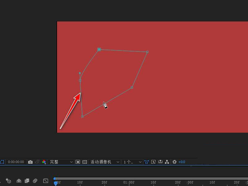Open the color channel display menu
Viewport: 248px width, 186px height.
point(44,162)
